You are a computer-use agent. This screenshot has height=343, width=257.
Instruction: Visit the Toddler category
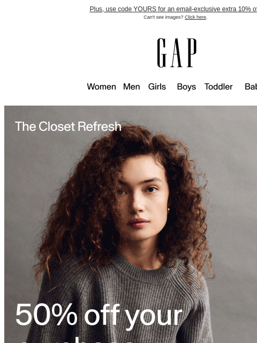point(218,87)
